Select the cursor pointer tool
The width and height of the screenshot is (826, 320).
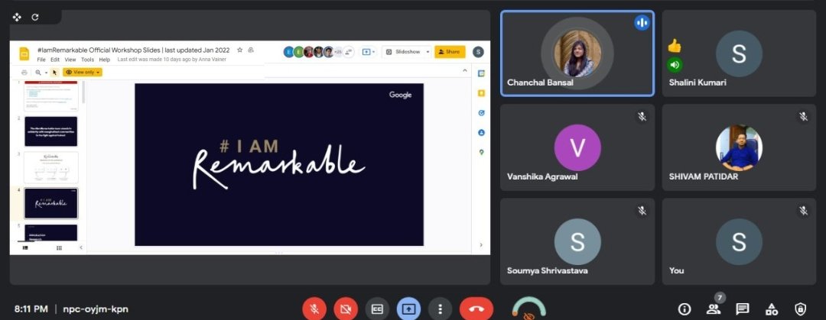pyautogui.click(x=55, y=72)
